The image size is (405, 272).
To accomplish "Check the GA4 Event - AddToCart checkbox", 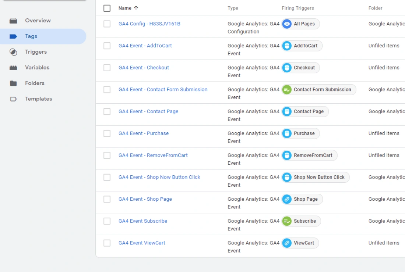I will pyautogui.click(x=107, y=46).
